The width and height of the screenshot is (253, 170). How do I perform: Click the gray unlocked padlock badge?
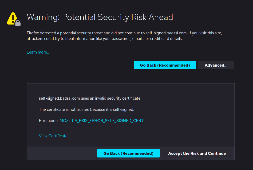[x=18, y=23]
